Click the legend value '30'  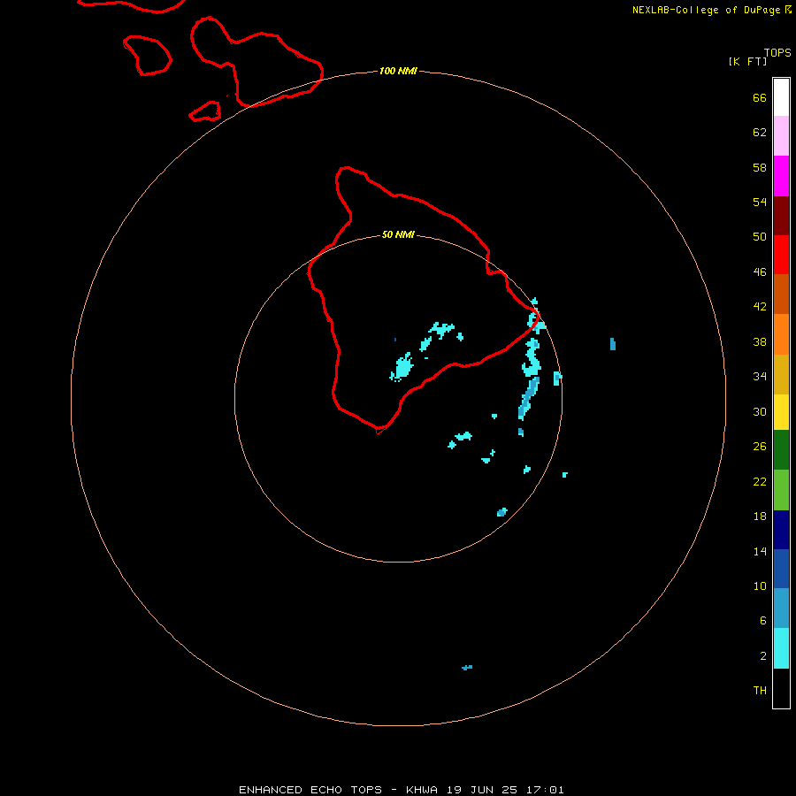pyautogui.click(x=760, y=411)
